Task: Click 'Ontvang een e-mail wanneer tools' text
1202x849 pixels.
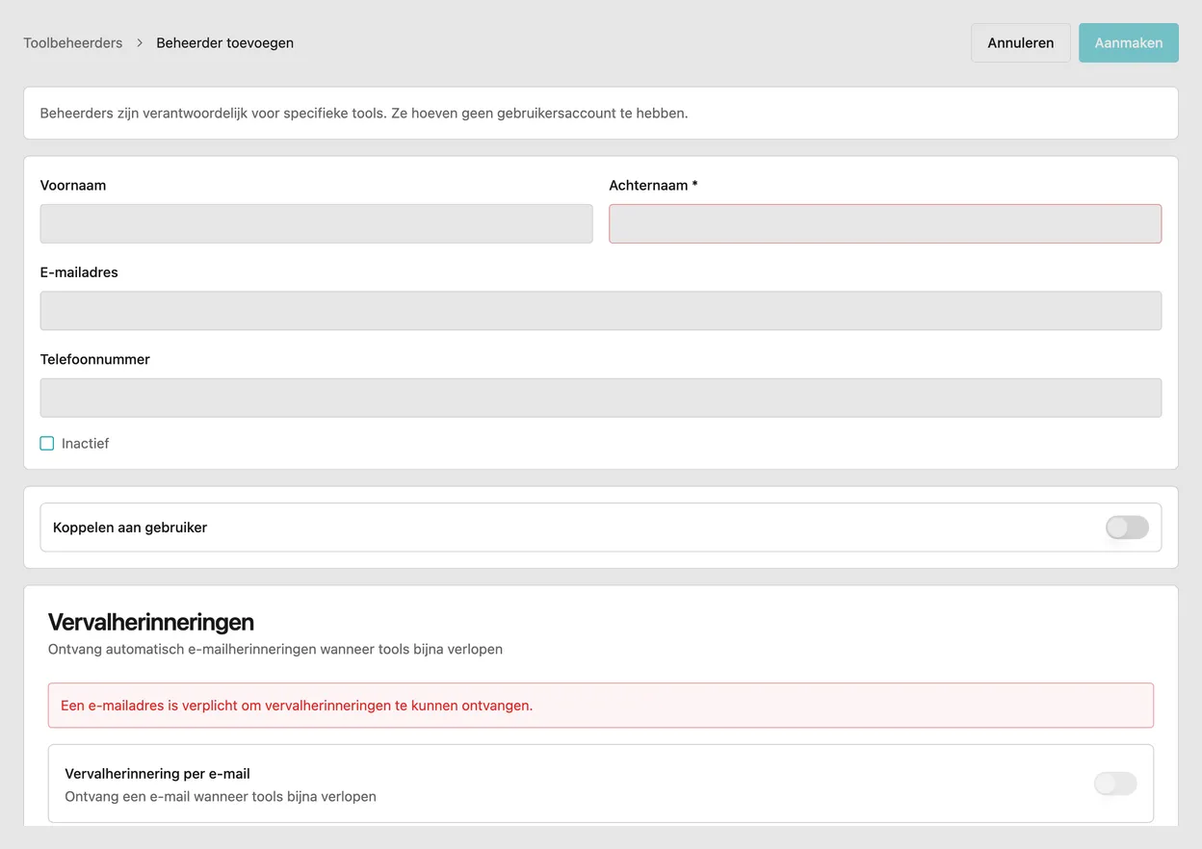Action: click(x=221, y=796)
